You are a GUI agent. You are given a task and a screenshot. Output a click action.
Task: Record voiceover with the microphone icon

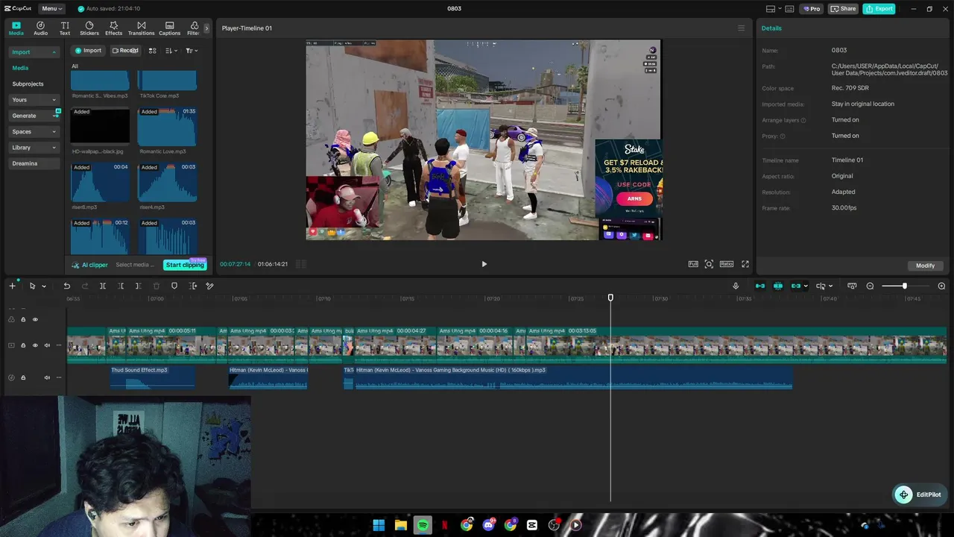(x=736, y=286)
